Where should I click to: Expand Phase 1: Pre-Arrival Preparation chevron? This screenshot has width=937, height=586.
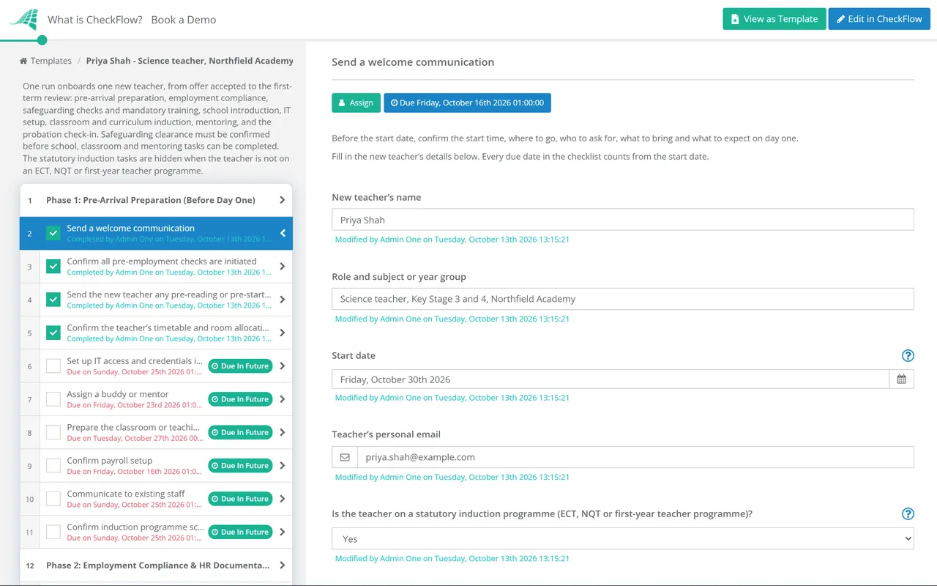[283, 200]
